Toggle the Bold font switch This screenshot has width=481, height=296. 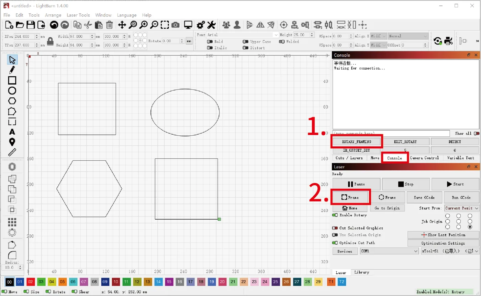pos(209,41)
